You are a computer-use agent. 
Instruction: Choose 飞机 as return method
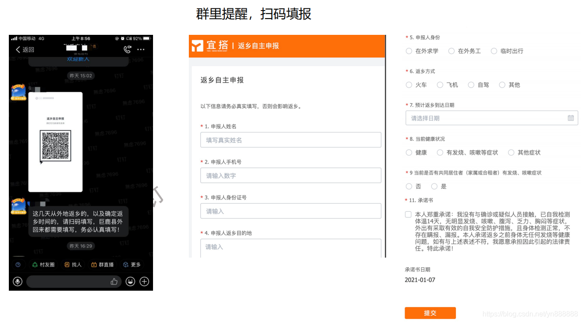(447, 85)
